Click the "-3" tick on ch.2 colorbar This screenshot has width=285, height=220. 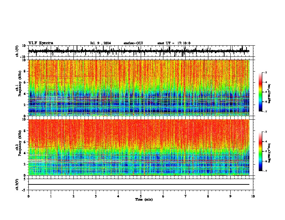point(265,132)
